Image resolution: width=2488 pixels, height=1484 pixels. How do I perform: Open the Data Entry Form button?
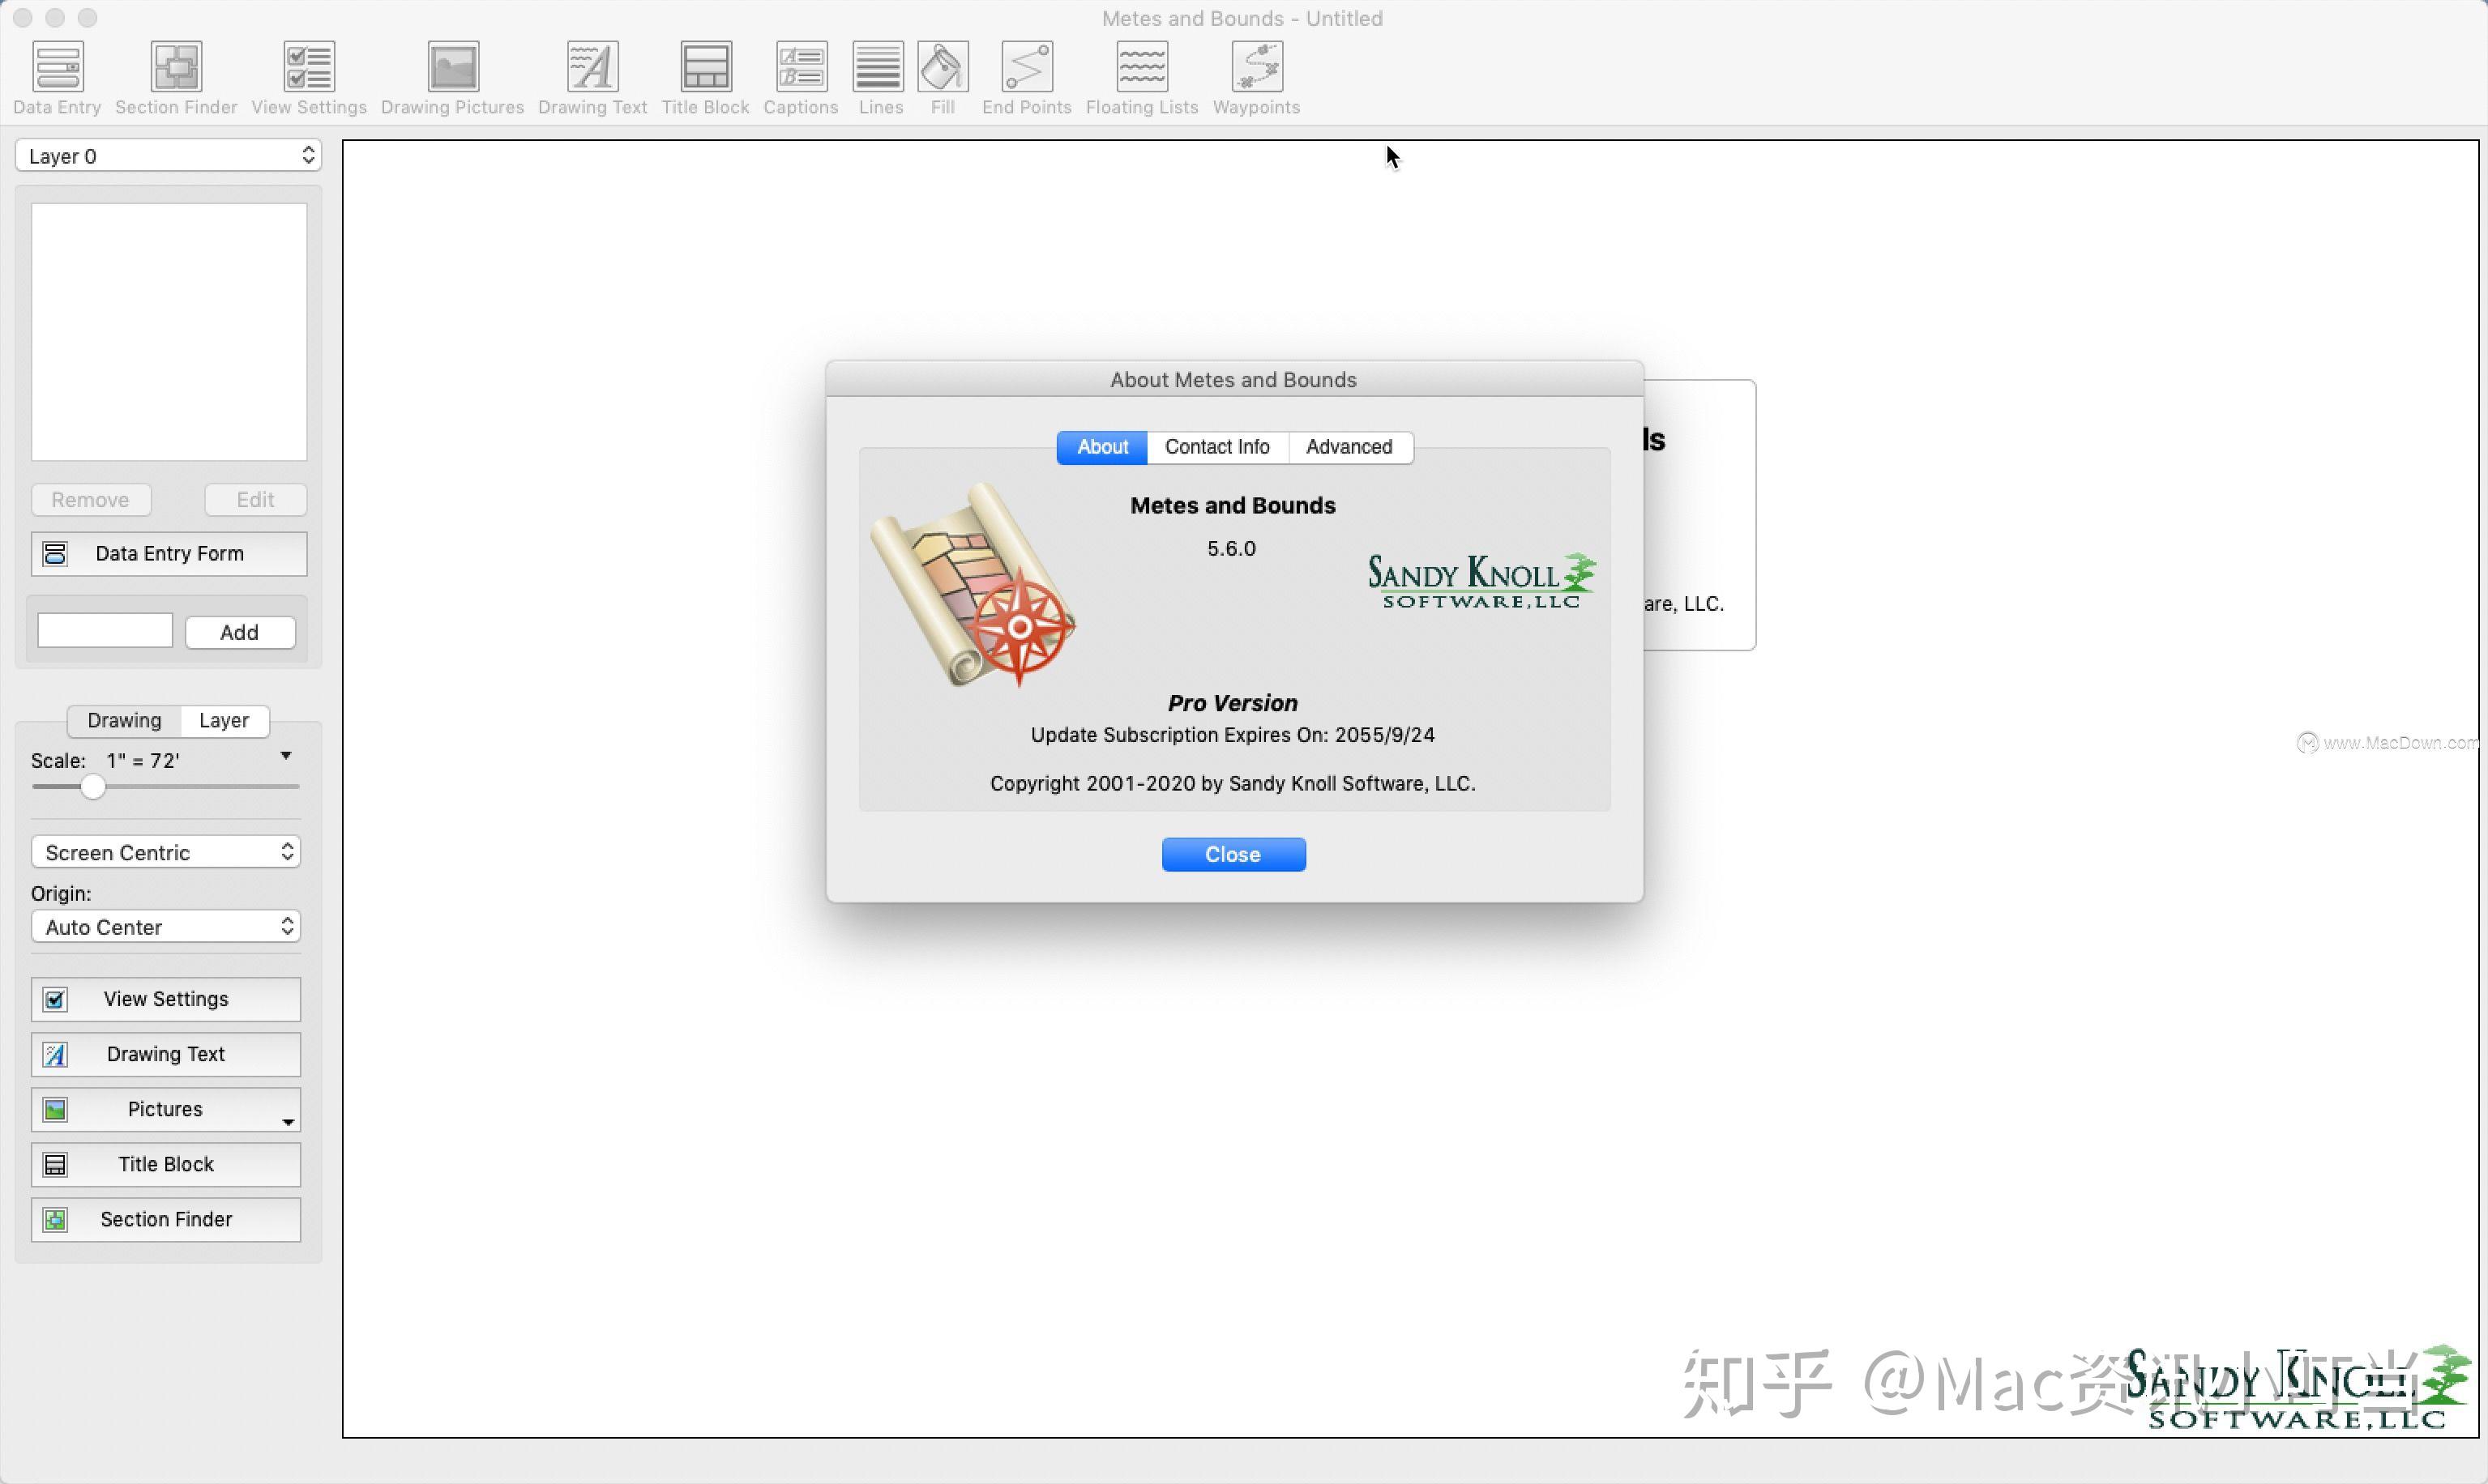click(169, 554)
